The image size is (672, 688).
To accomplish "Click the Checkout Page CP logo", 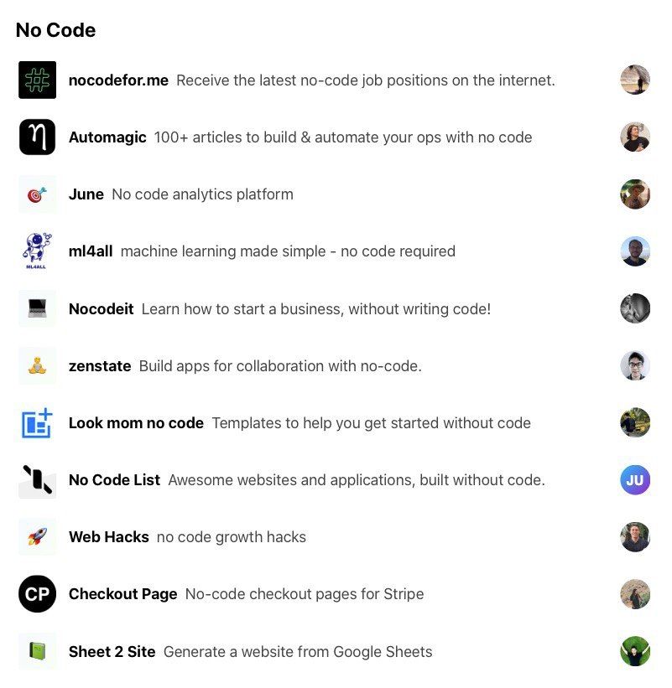I will click(x=37, y=594).
